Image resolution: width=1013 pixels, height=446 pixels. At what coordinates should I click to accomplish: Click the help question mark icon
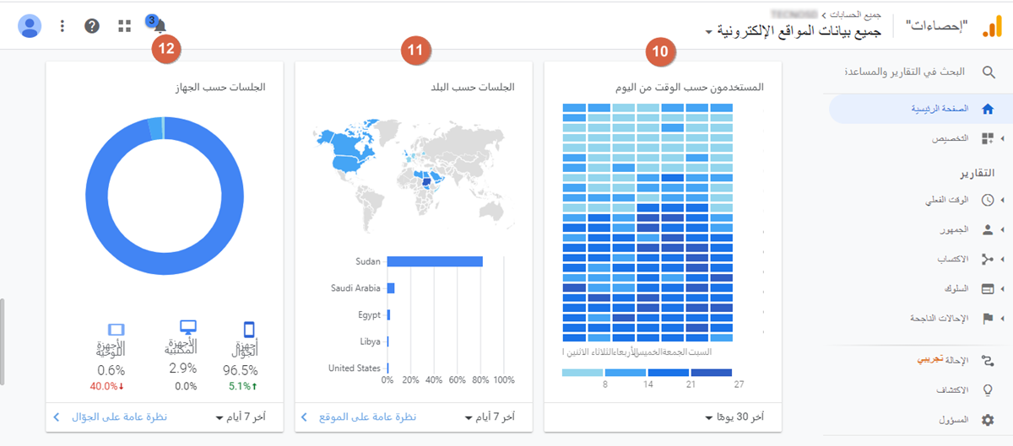click(92, 26)
